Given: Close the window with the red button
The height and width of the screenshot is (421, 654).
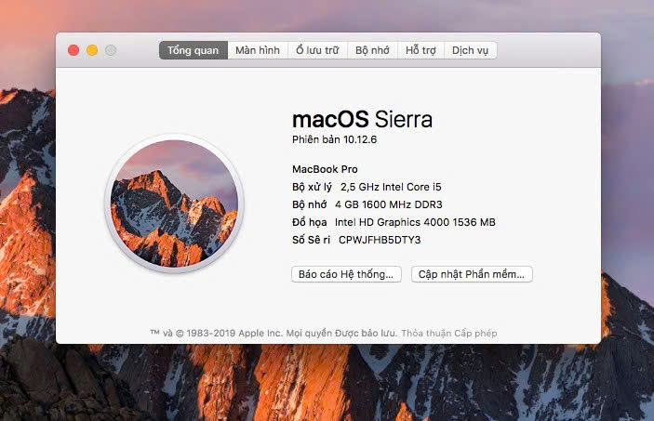Looking at the screenshot, I should [73, 50].
